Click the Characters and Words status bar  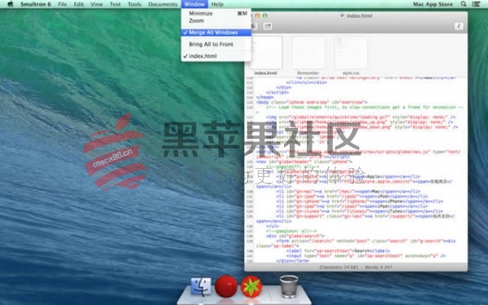[356, 267]
